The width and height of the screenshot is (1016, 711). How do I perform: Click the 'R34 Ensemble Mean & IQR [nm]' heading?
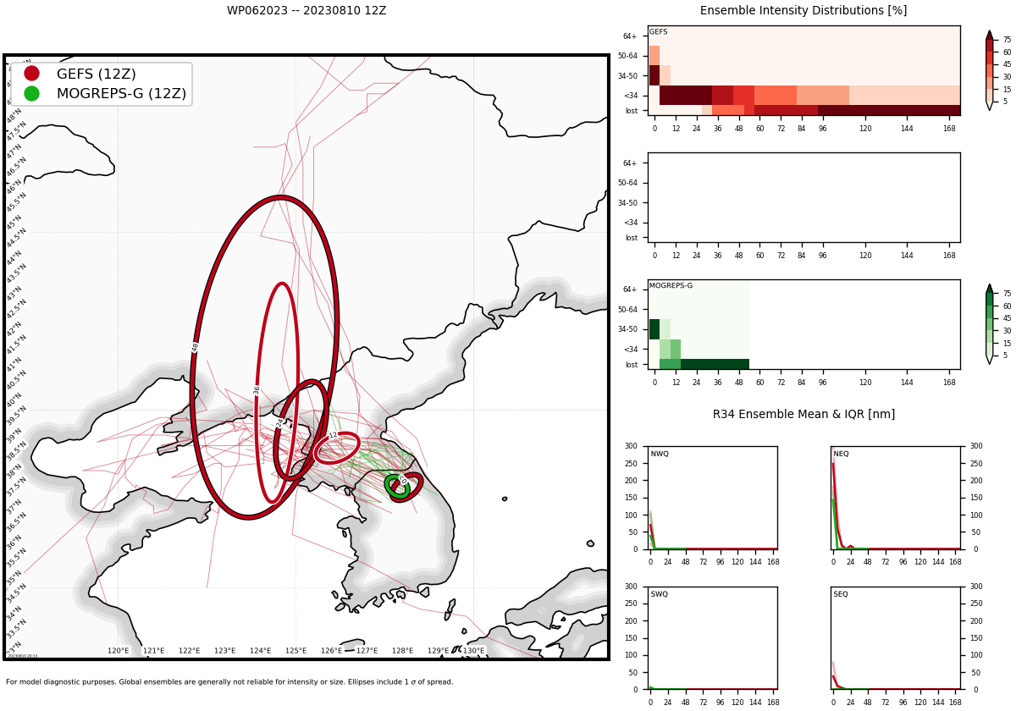[x=803, y=414]
